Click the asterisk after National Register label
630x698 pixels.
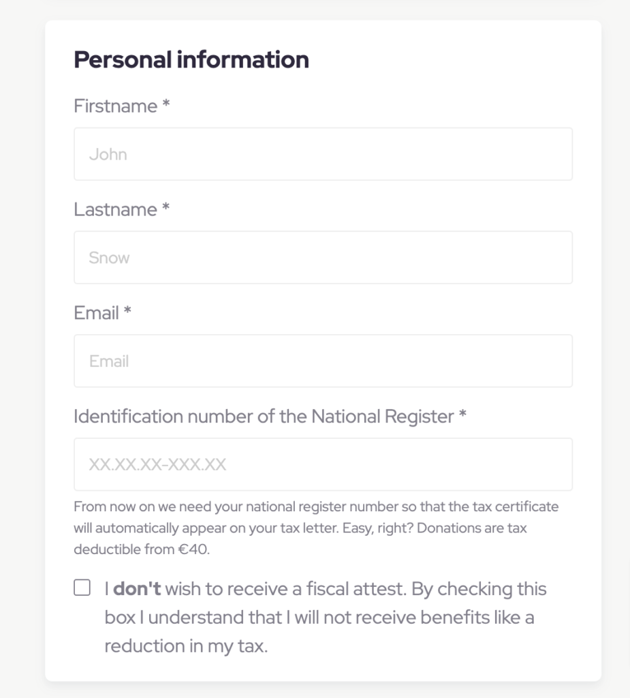click(x=463, y=416)
